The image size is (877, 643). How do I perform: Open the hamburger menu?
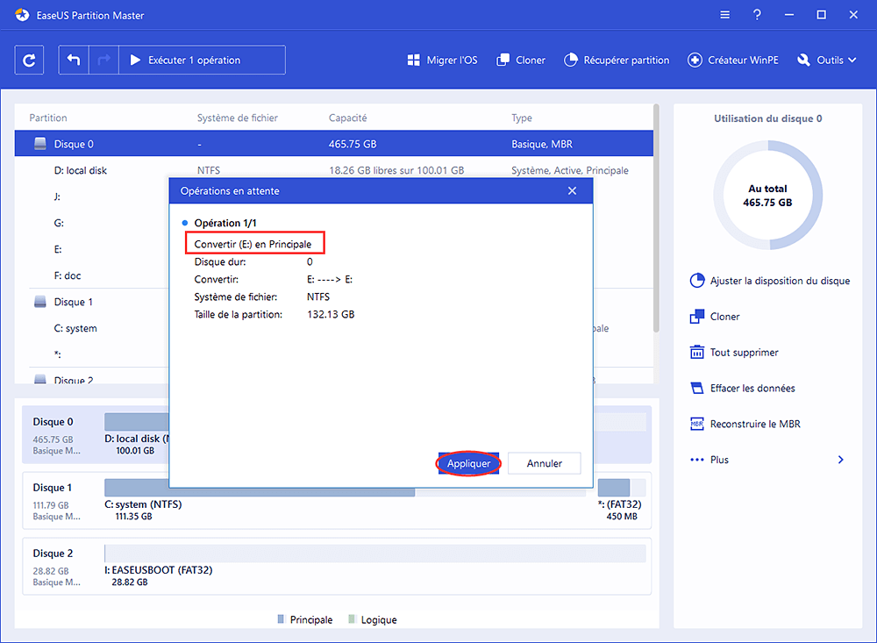pyautogui.click(x=724, y=15)
